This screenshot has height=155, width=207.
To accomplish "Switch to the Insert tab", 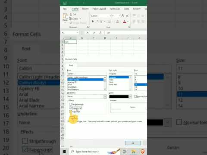I will click(x=85, y=9).
